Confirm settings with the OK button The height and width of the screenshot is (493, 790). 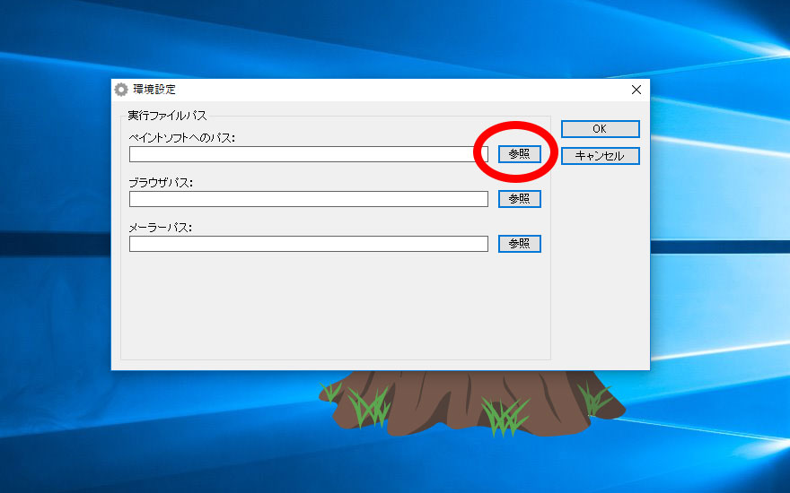(600, 129)
